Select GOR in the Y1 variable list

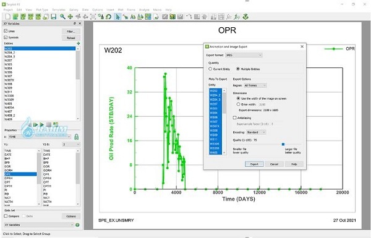click(20, 166)
